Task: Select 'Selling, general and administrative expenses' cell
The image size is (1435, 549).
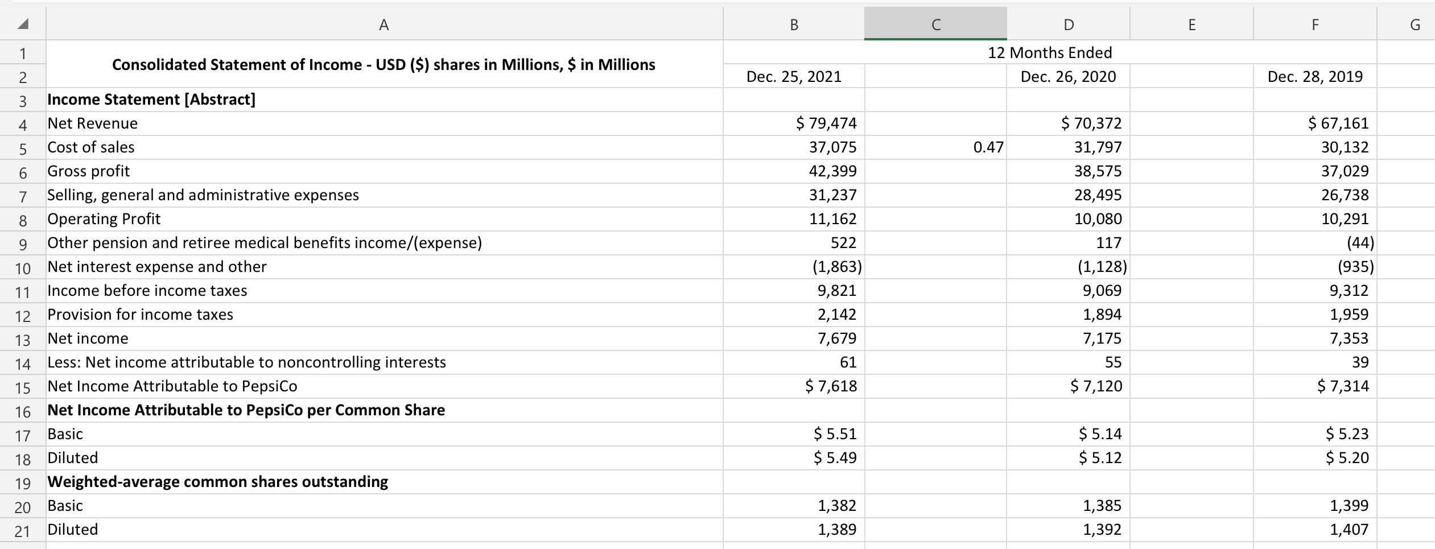Action: tap(384, 195)
